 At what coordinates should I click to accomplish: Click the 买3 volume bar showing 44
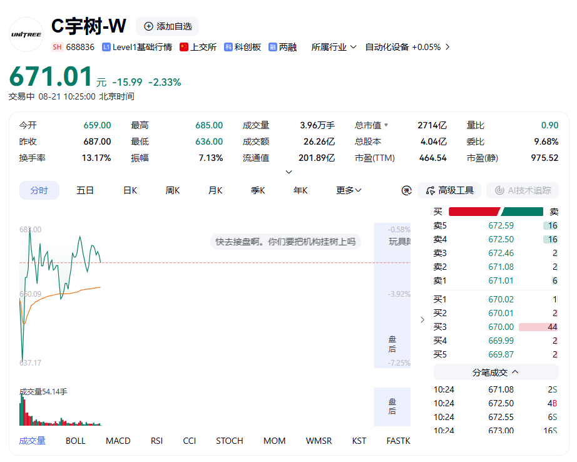pos(538,327)
